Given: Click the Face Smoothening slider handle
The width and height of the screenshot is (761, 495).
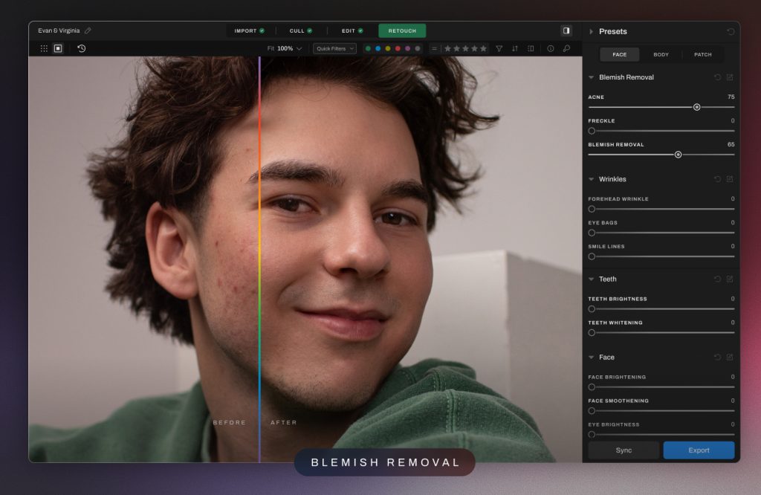Looking at the screenshot, I should coord(592,411).
